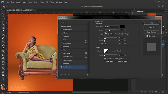The width and height of the screenshot is (168, 94).
Task: Add another Inner Shadow with plus button
Action: 86,43
